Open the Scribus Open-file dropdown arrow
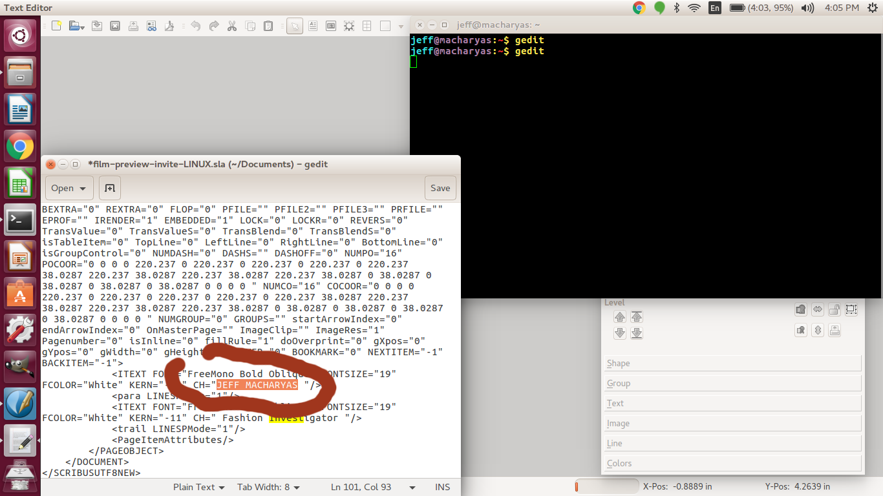 83,26
